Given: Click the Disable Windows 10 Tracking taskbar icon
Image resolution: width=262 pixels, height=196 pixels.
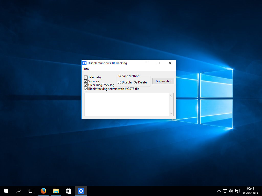Looking at the screenshot, I should [x=81, y=191].
